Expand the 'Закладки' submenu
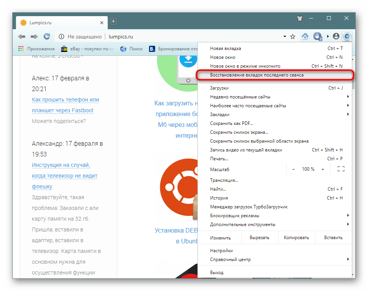Viewport: 368px width, 291px height. click(275, 115)
